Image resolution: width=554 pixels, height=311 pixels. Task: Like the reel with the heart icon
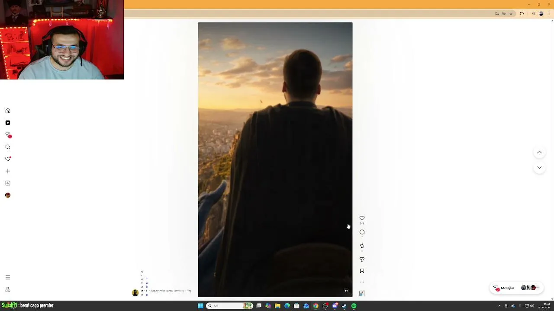tap(362, 218)
